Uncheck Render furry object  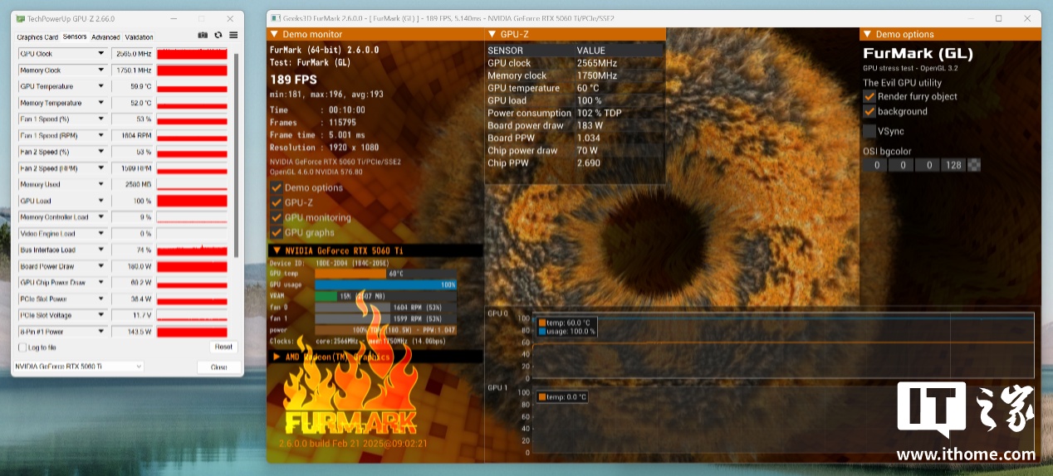tap(869, 96)
